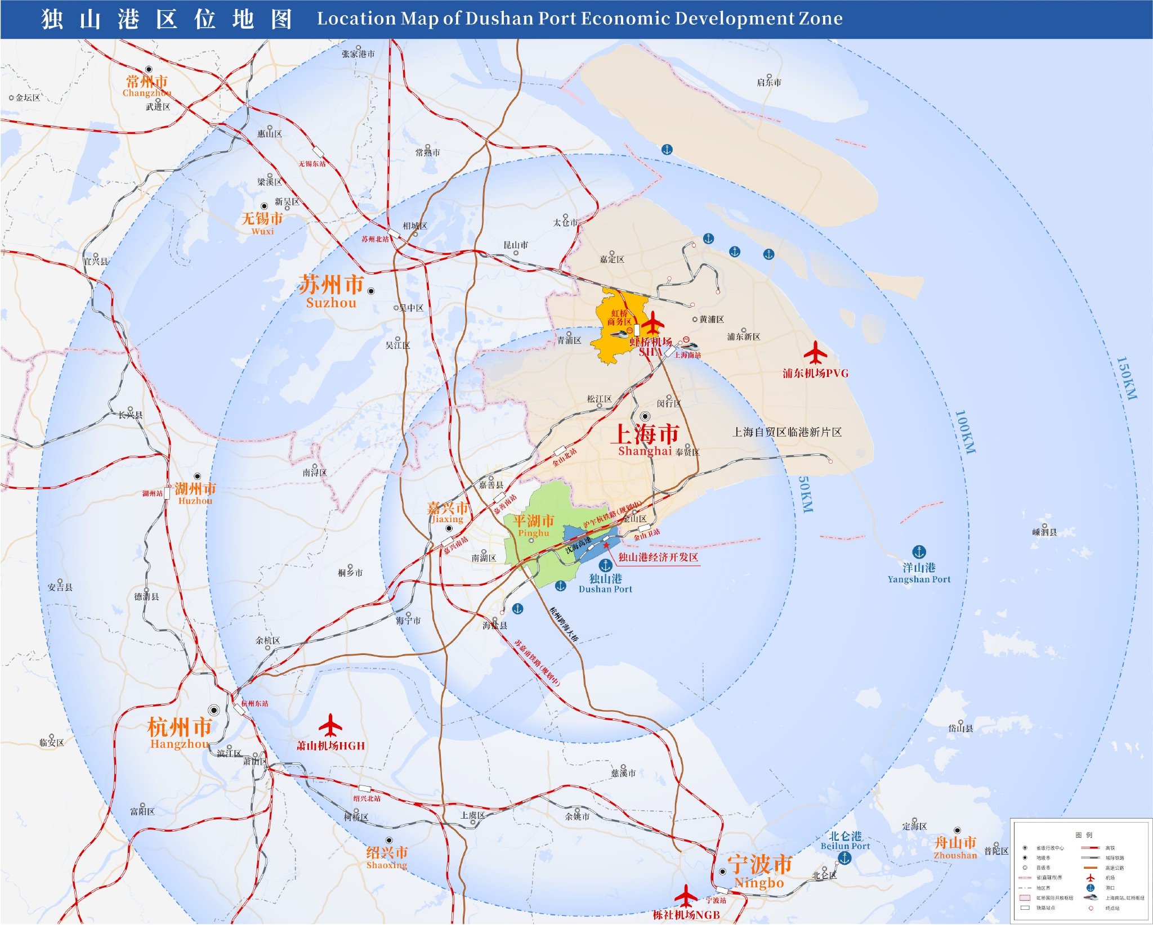The height and width of the screenshot is (925, 1153).
Task: Click the train symbol in legend
Action: coord(1091,897)
